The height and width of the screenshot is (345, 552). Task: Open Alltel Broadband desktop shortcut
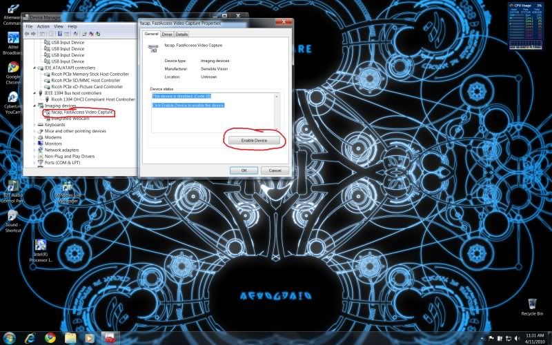pos(12,43)
